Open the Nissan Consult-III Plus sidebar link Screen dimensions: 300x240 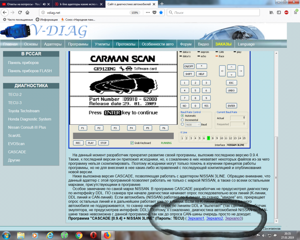coord(27,127)
